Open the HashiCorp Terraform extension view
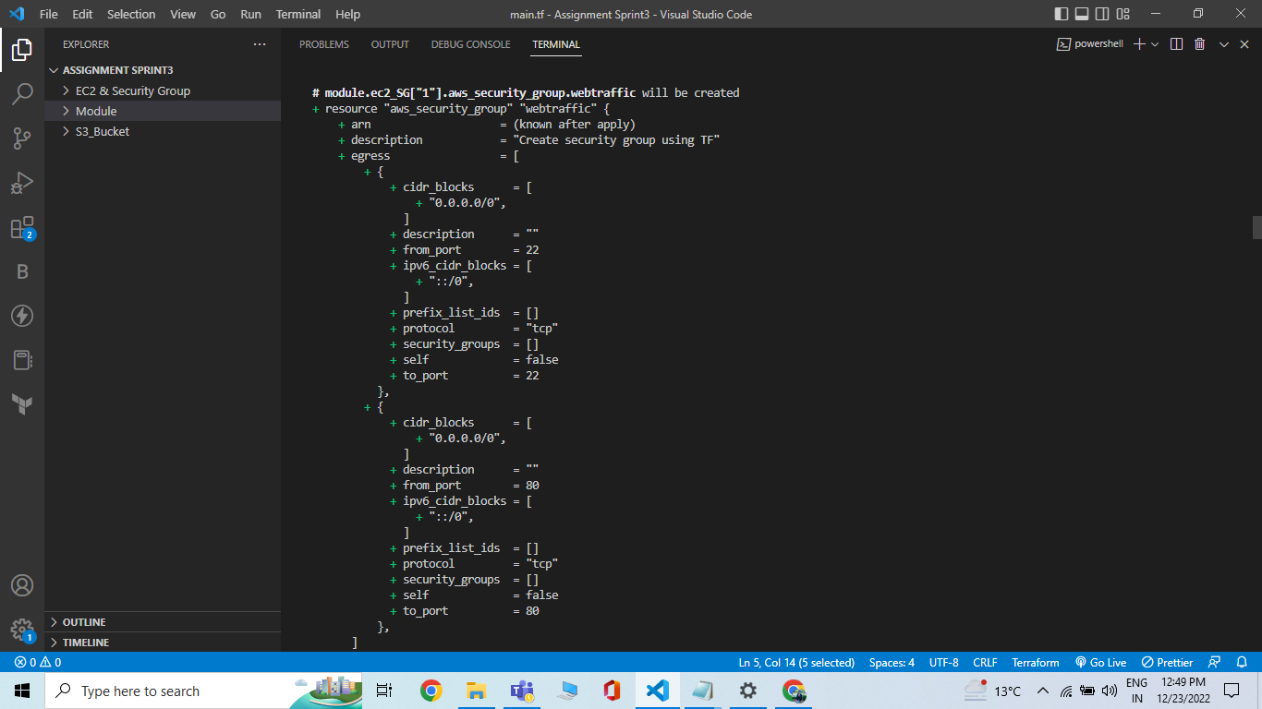Screen dimensions: 1262x709 (22, 403)
